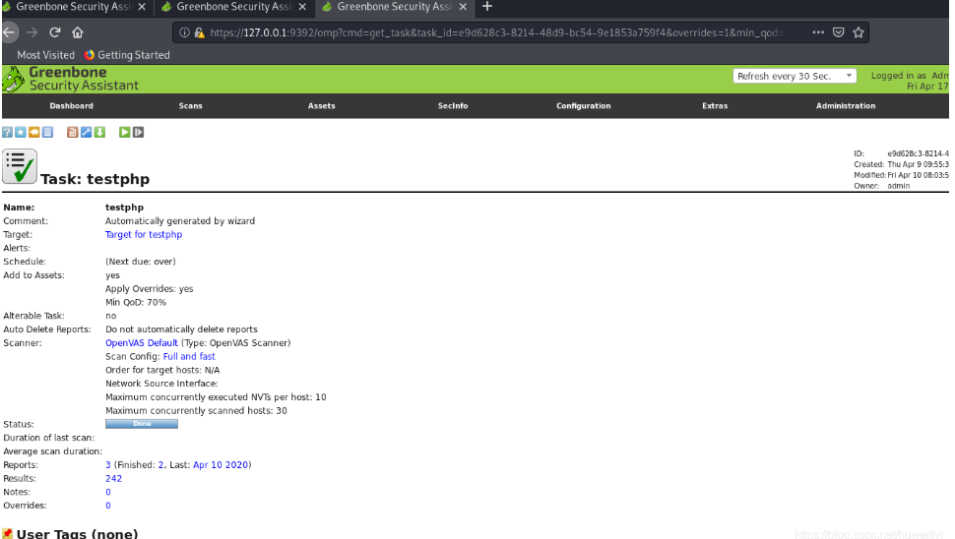Open the Refresh every 30 Sec. dropdown
This screenshot has height=539, width=955.
click(x=795, y=76)
